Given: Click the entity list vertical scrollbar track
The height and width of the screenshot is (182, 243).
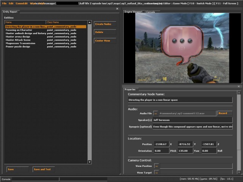Looking at the screenshot, I should 90,92.
